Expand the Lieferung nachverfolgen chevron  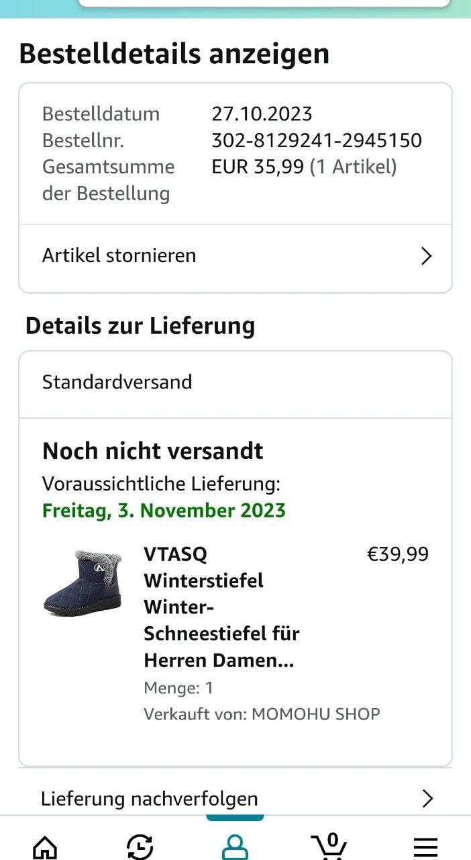427,798
